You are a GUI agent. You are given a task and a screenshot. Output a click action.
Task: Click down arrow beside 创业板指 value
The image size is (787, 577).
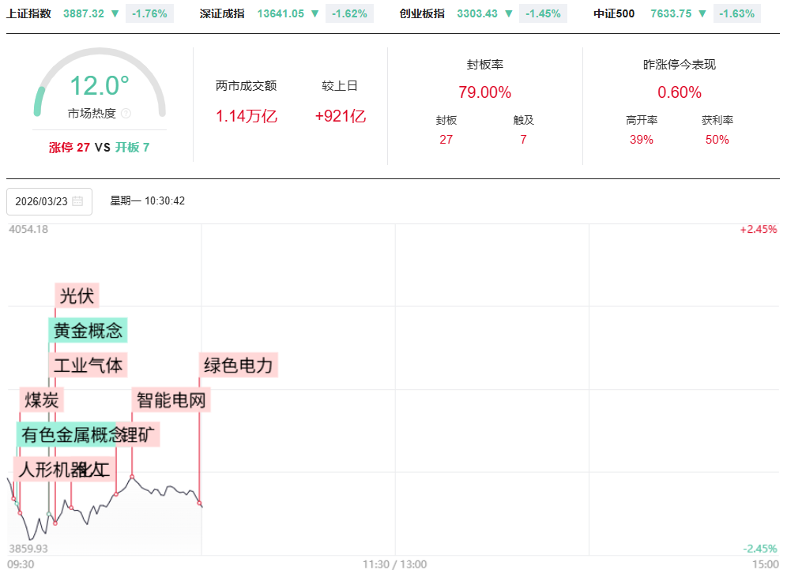(x=509, y=13)
